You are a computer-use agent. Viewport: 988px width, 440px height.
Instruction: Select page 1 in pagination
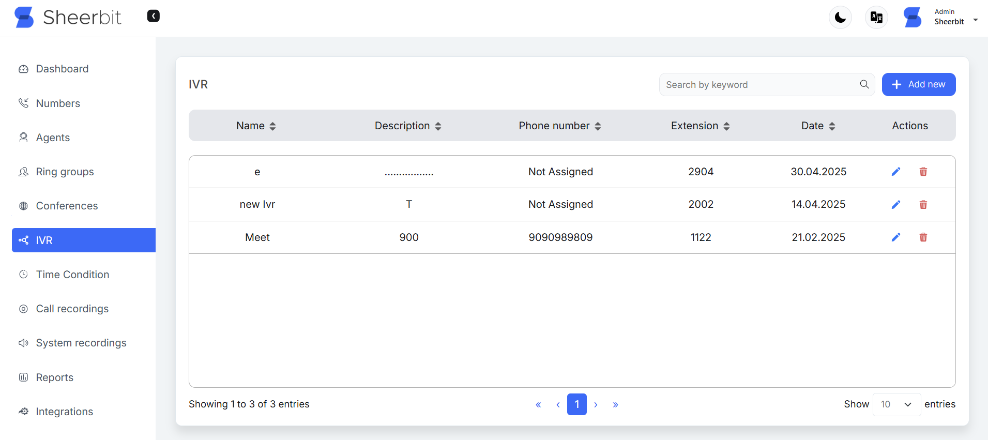(576, 404)
